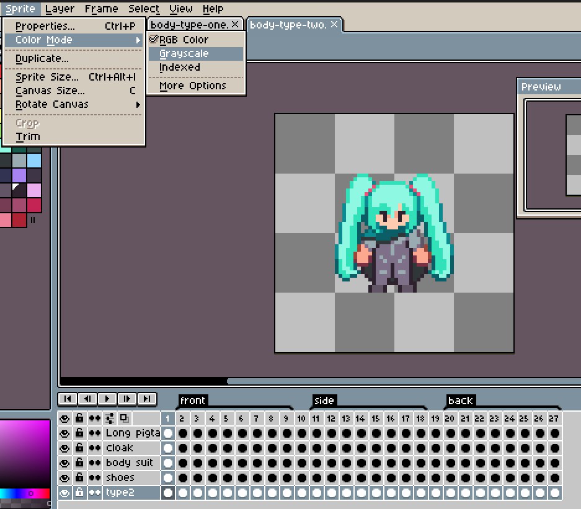Select frame 10 header in timeline
The height and width of the screenshot is (509, 581).
[x=301, y=418]
